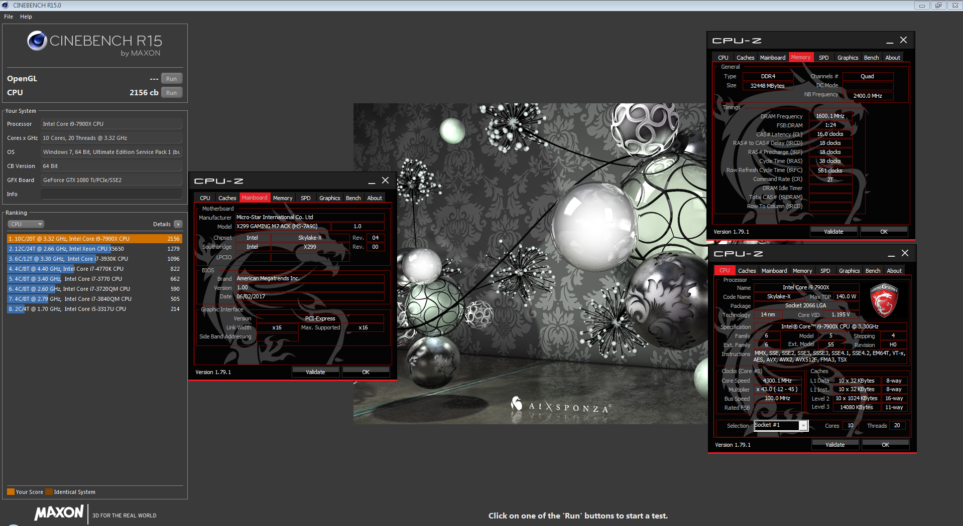Select ranking row Intel Core i9-7900X 2156
This screenshot has width=963, height=526.
[94, 239]
